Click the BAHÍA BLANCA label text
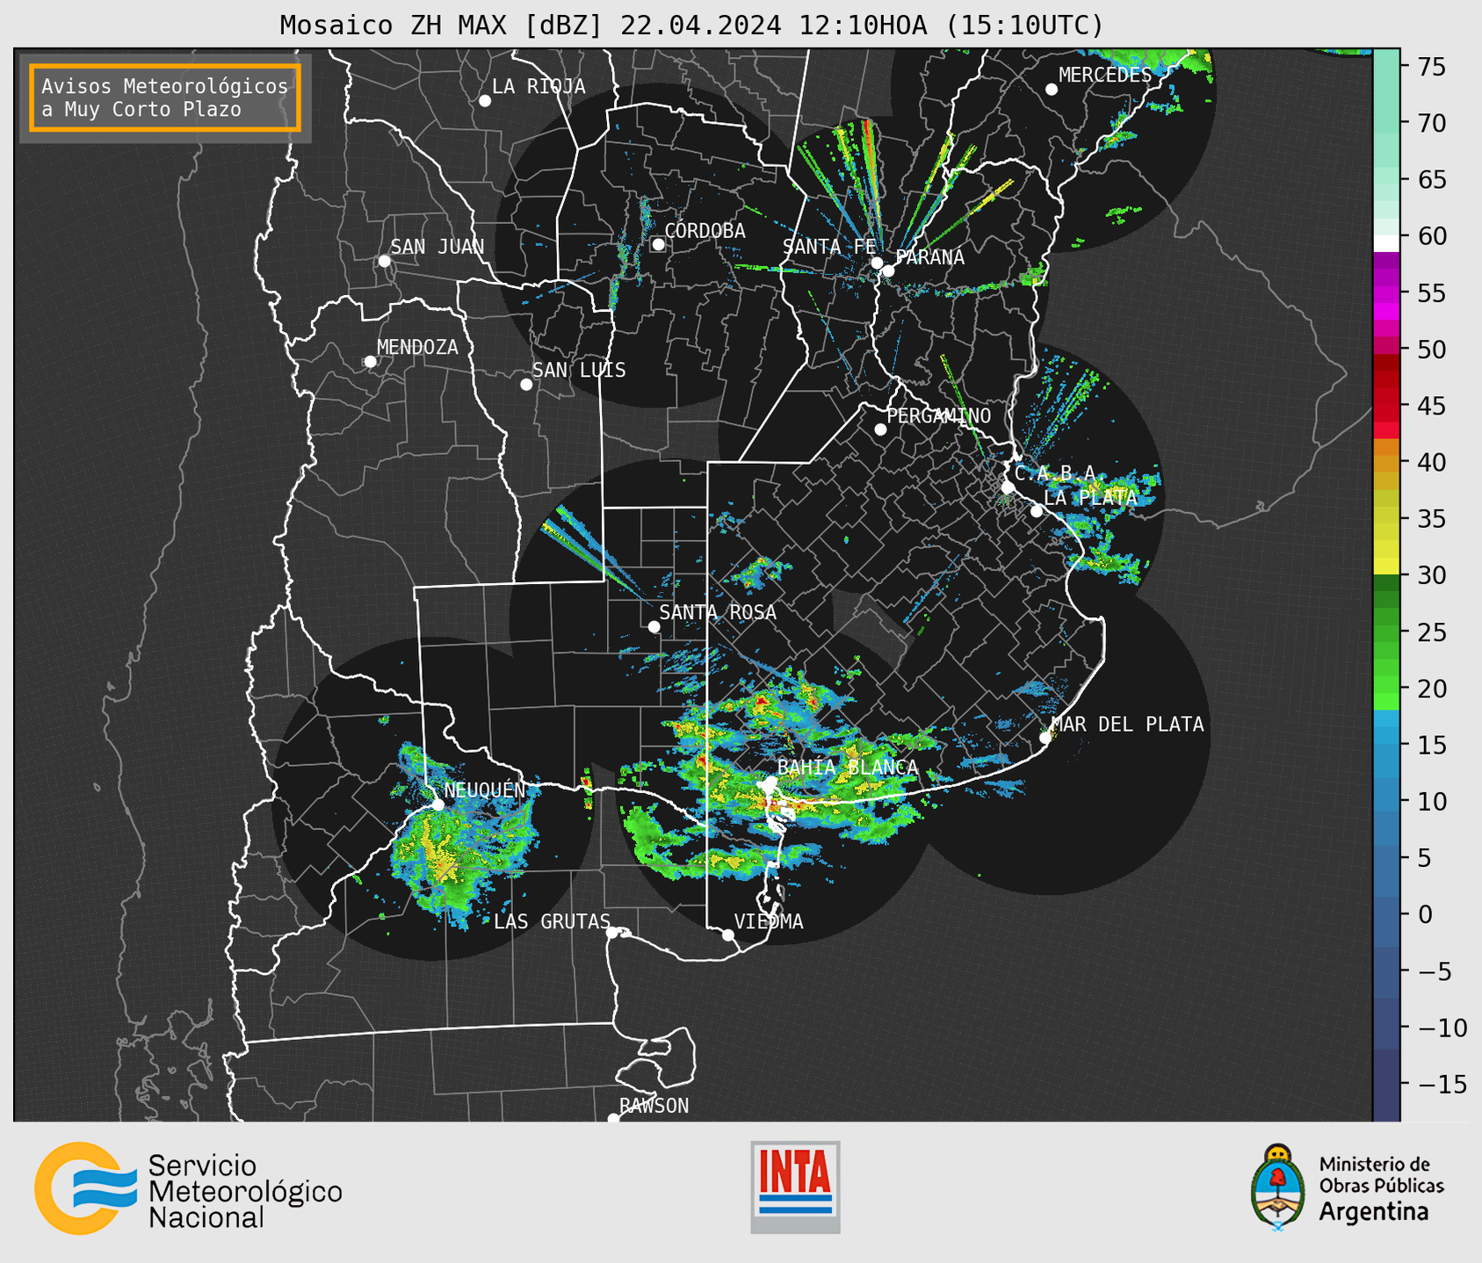The width and height of the screenshot is (1482, 1263). point(848,768)
